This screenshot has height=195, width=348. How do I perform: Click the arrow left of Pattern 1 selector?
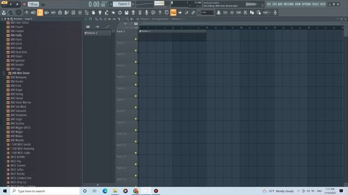pyautogui.click(x=111, y=4)
